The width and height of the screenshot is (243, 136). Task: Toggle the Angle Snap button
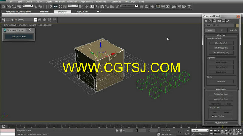point(102,6)
